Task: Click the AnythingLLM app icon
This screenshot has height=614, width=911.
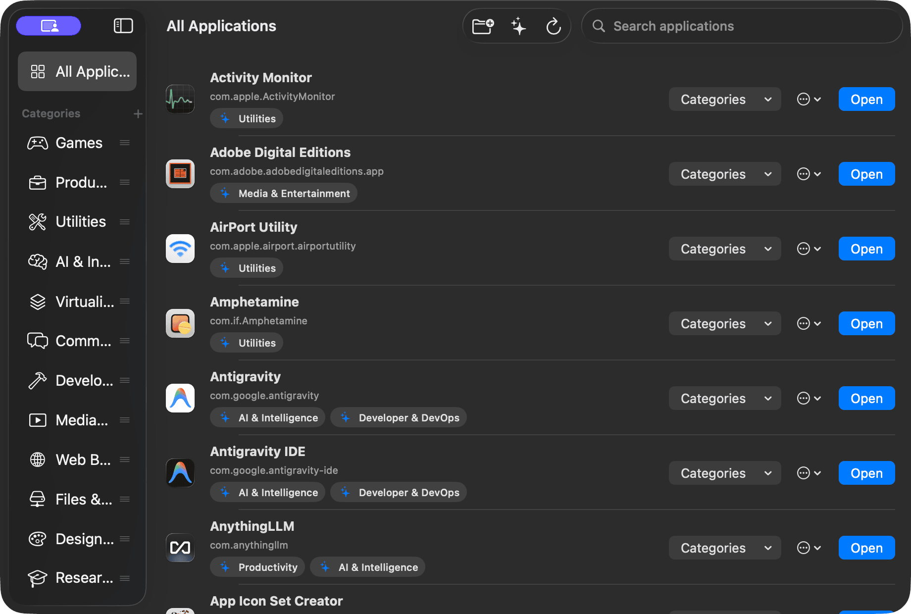Action: 180,548
